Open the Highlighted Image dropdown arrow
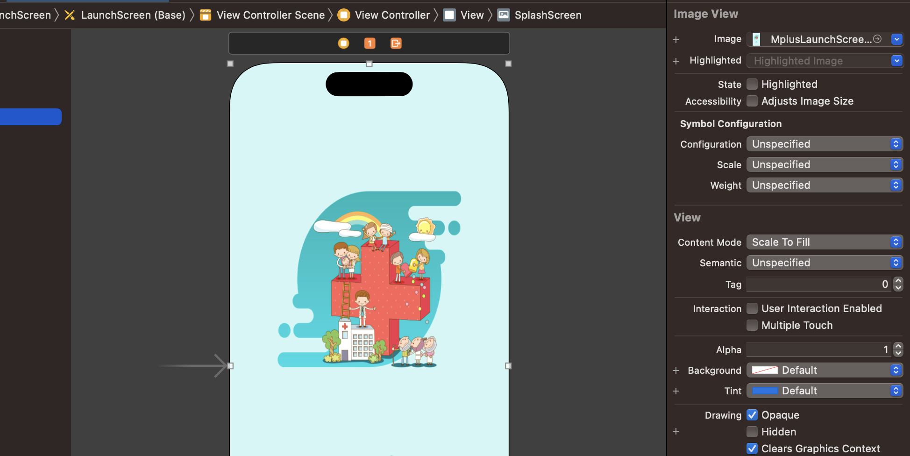910x456 pixels. [896, 61]
